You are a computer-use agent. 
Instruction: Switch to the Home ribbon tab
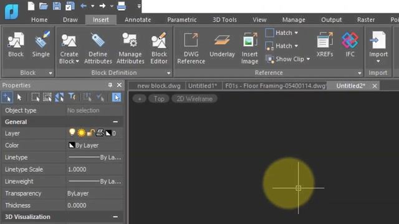coord(39,20)
